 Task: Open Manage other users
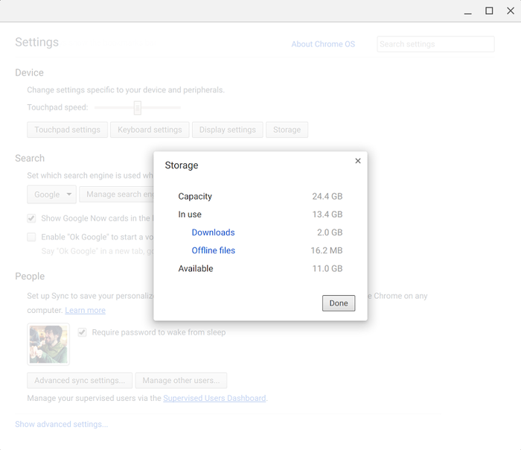(181, 381)
